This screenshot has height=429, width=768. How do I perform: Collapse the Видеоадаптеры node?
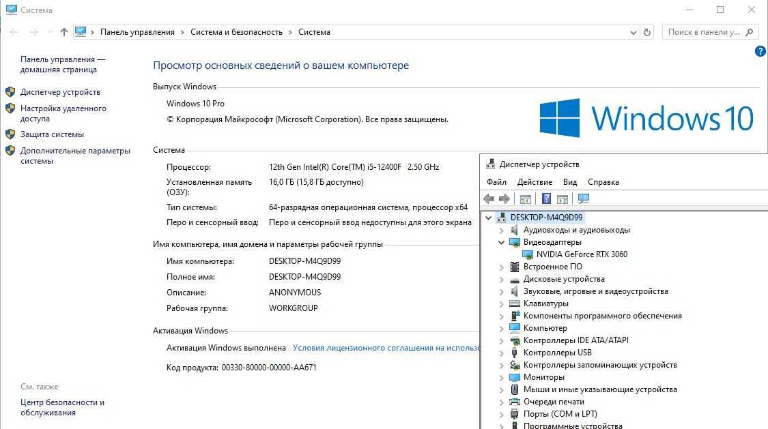501,242
